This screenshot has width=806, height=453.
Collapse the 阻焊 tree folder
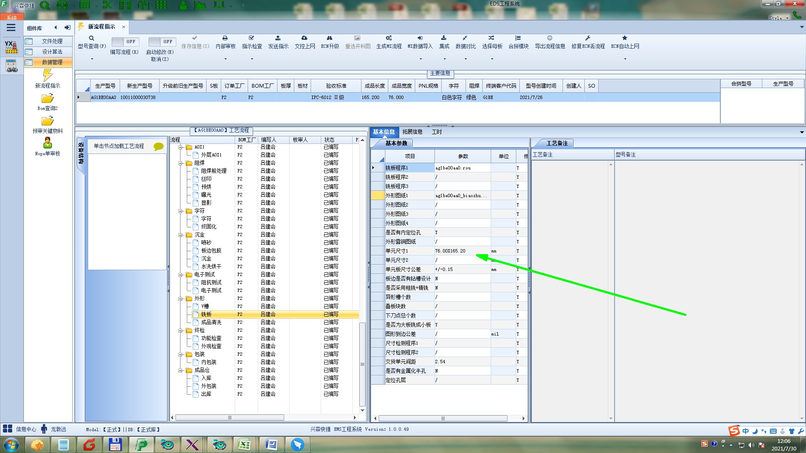[181, 163]
